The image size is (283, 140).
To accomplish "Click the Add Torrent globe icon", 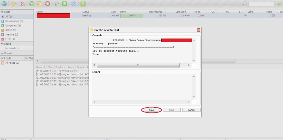I will (x=4, y=4).
